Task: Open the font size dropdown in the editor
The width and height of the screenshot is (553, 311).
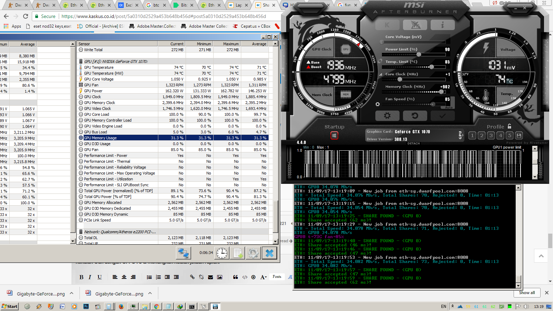Action: 263,277
